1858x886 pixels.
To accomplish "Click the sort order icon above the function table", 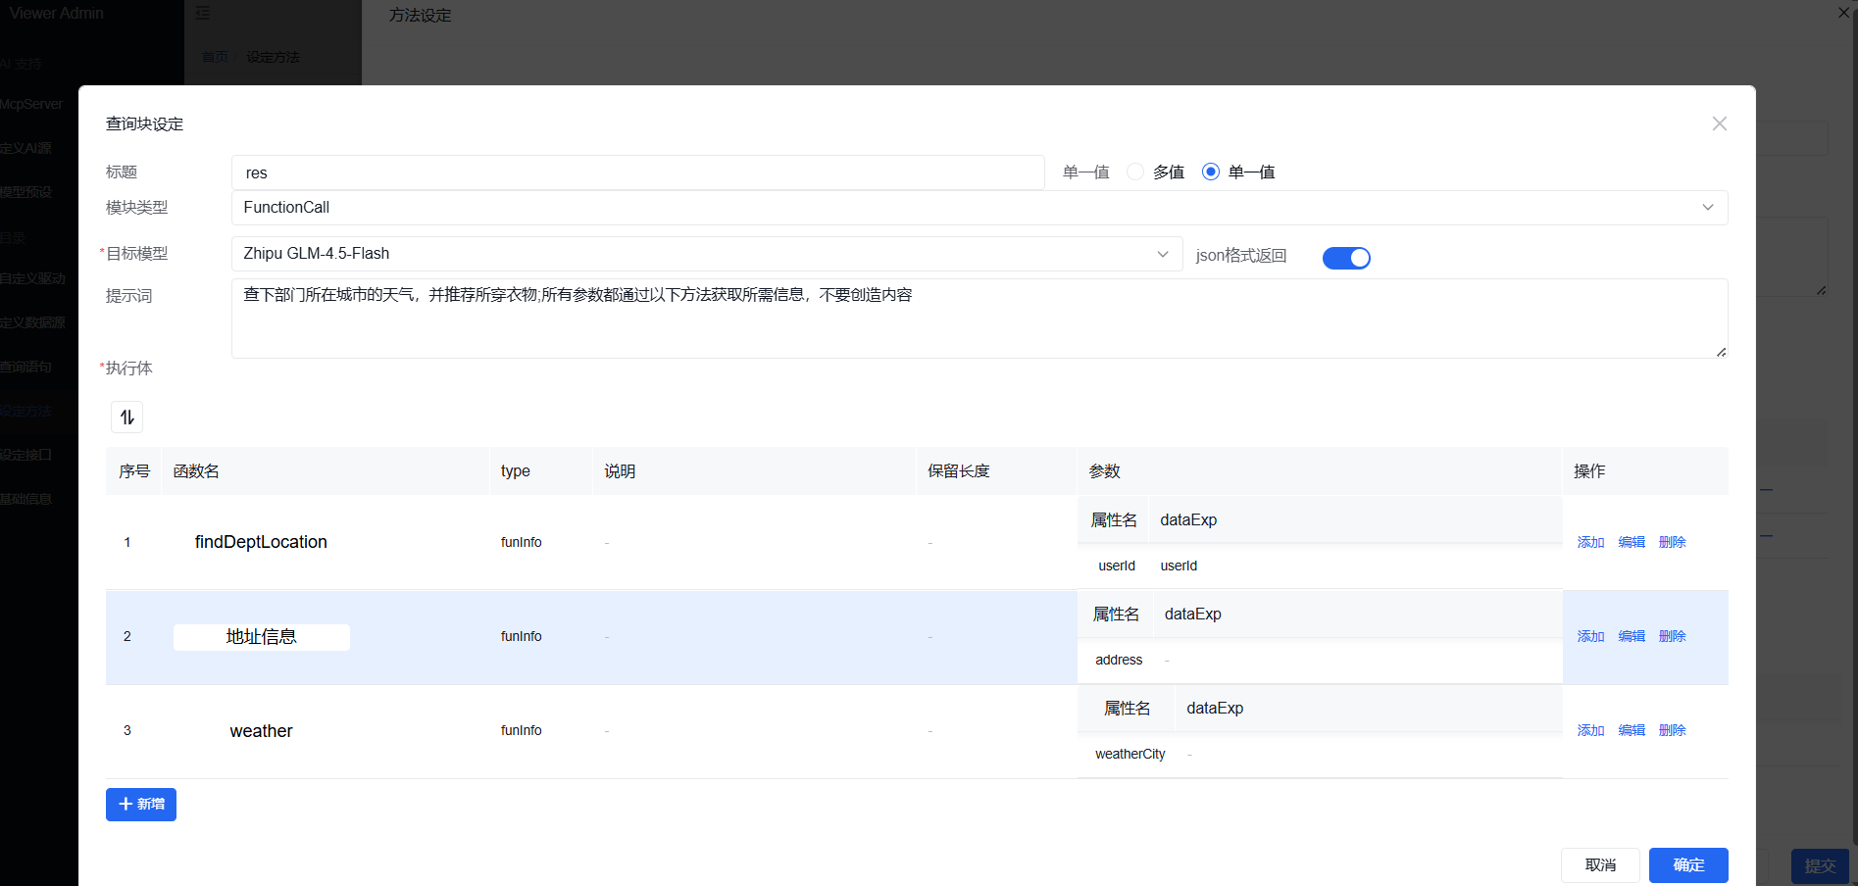I will [x=126, y=417].
